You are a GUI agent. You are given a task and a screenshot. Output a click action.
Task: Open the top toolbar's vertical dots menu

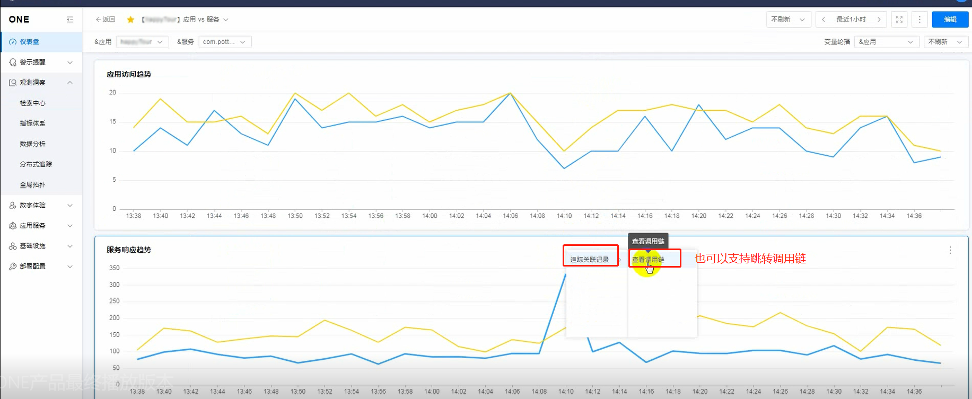[x=920, y=20]
